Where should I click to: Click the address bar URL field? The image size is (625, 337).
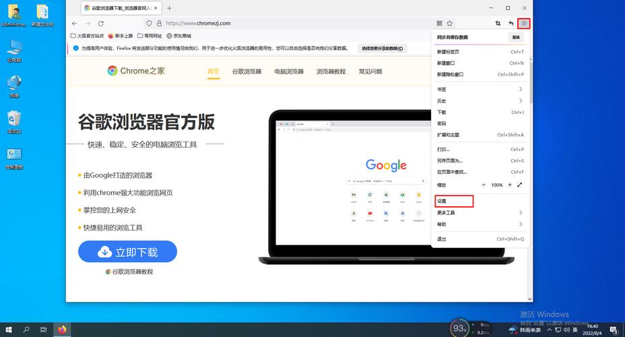tap(299, 24)
